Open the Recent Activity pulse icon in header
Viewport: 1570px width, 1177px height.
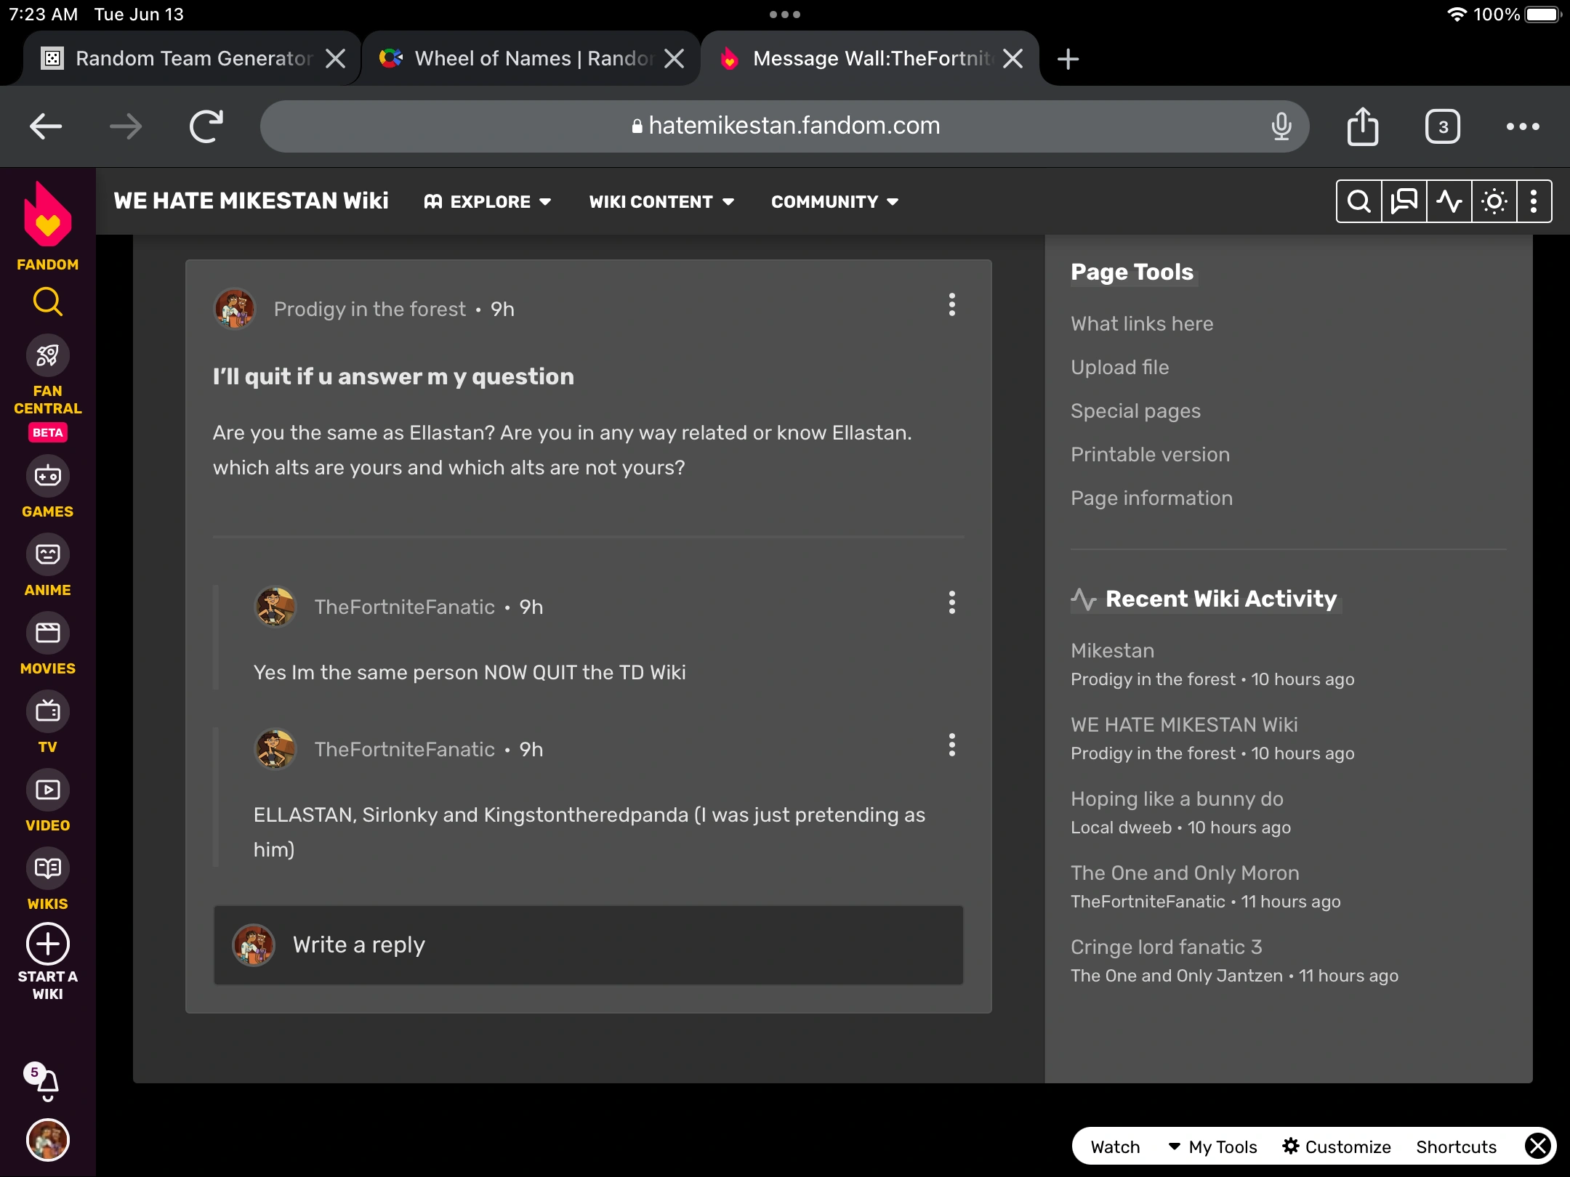(1449, 201)
